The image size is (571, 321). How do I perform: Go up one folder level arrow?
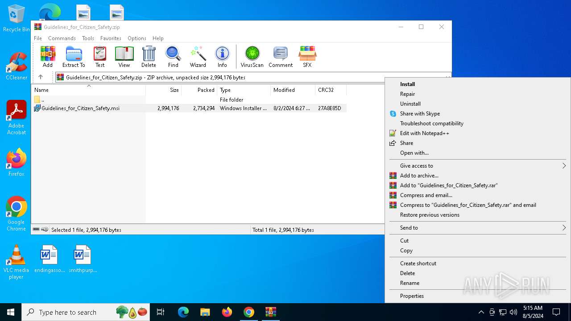click(41, 77)
